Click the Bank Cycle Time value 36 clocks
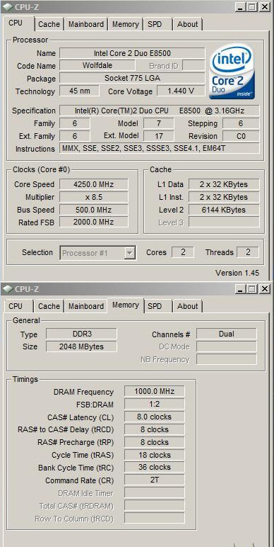Image resolution: width=274 pixels, height=547 pixels. click(155, 468)
